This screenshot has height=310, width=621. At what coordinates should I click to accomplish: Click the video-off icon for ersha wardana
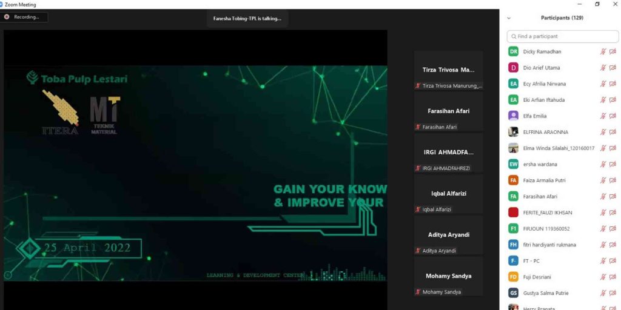point(613,164)
